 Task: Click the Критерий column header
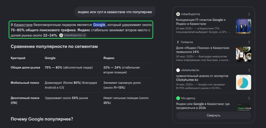18,58
